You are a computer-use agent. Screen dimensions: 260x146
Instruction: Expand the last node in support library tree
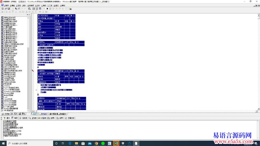coord(2,110)
